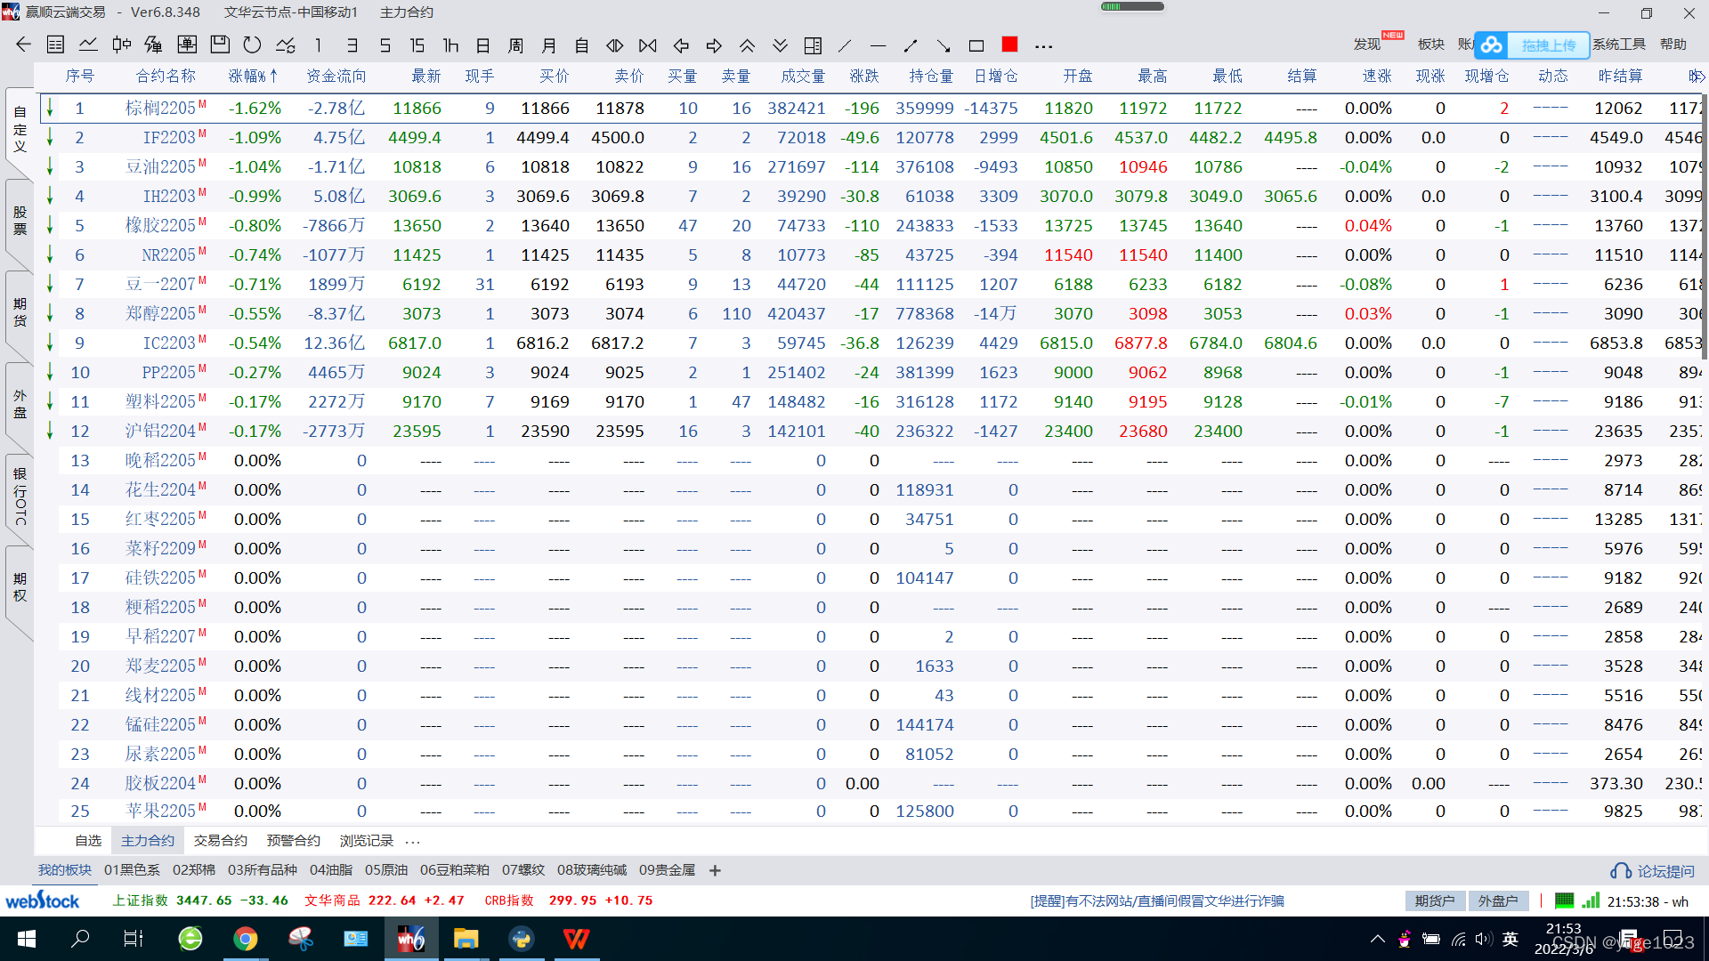Open the 论坛提问 forum link

click(1653, 871)
